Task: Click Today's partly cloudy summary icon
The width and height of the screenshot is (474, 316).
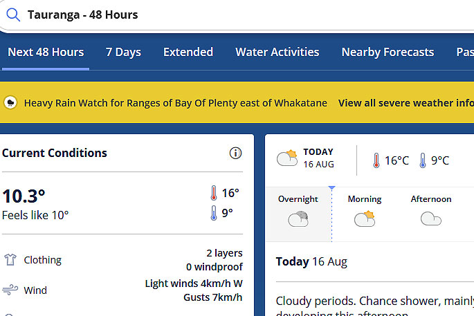Action: coord(287,158)
